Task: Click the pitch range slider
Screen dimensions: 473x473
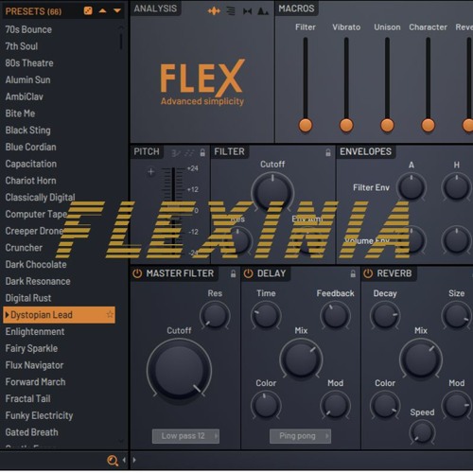Action: click(173, 211)
